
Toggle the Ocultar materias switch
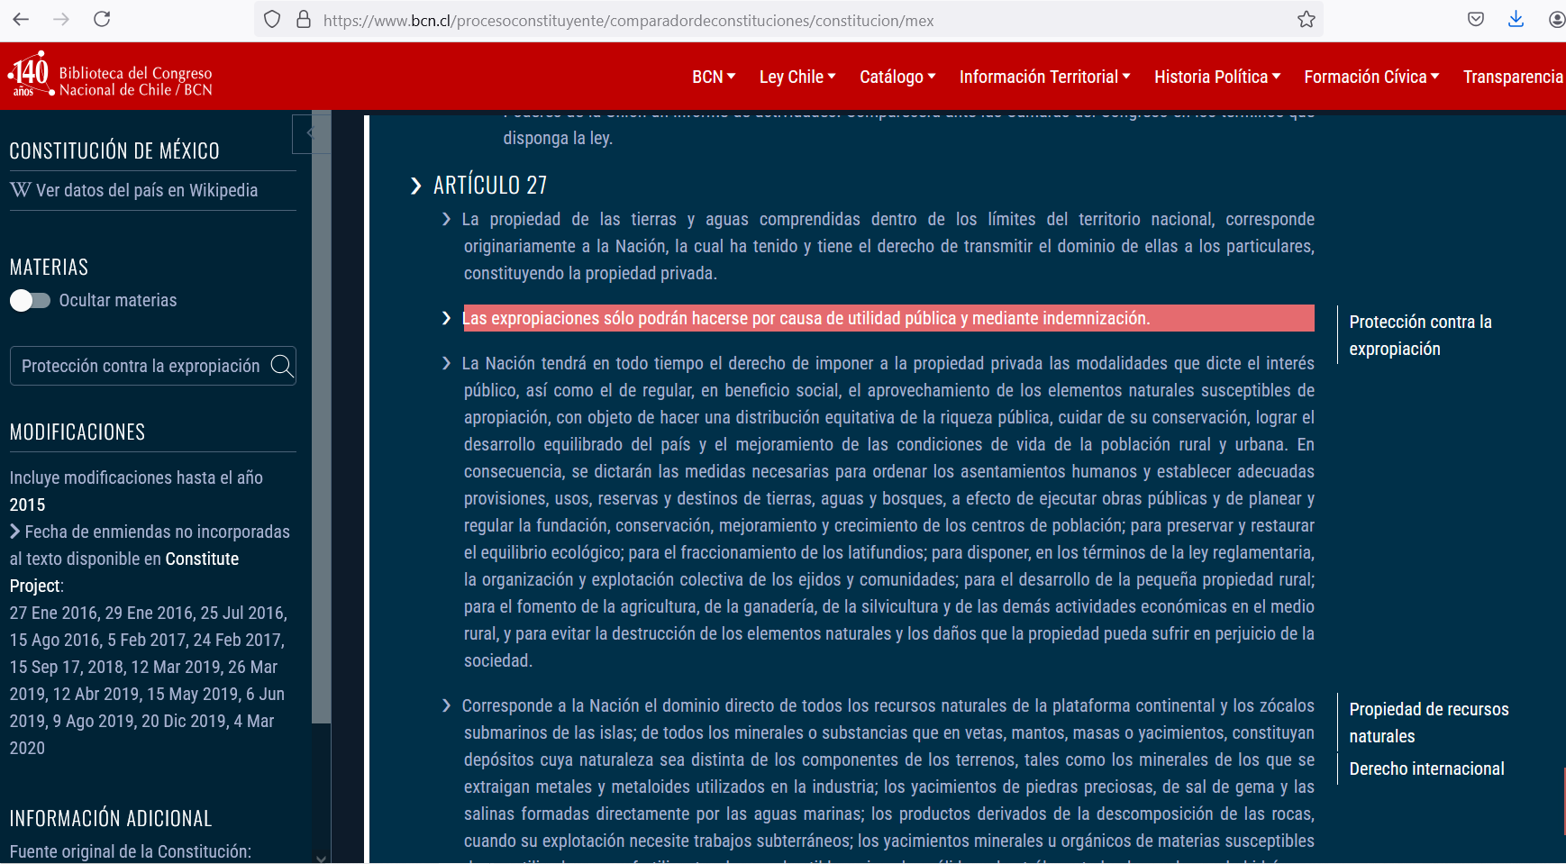pos(30,300)
